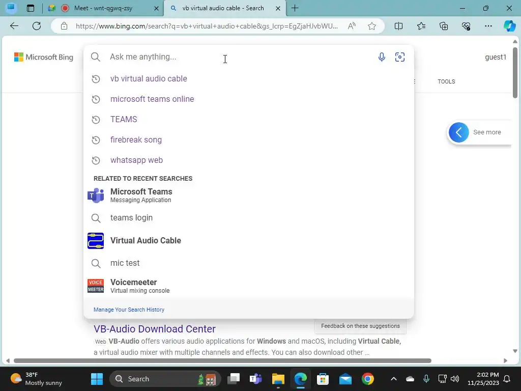
Task: Open Browser essentials heart icon
Action: 466,26
